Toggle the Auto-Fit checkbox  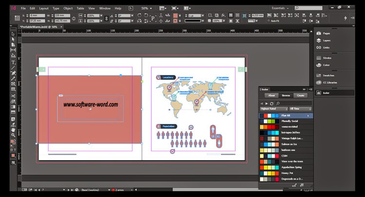pos(269,21)
